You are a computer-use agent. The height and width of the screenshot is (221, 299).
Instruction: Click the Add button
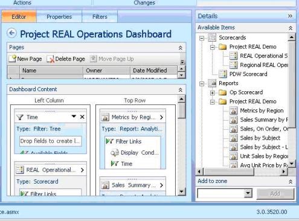click(275, 194)
